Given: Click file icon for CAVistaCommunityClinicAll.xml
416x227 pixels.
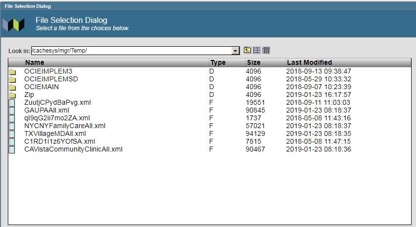Looking at the screenshot, I should tap(12, 150).
